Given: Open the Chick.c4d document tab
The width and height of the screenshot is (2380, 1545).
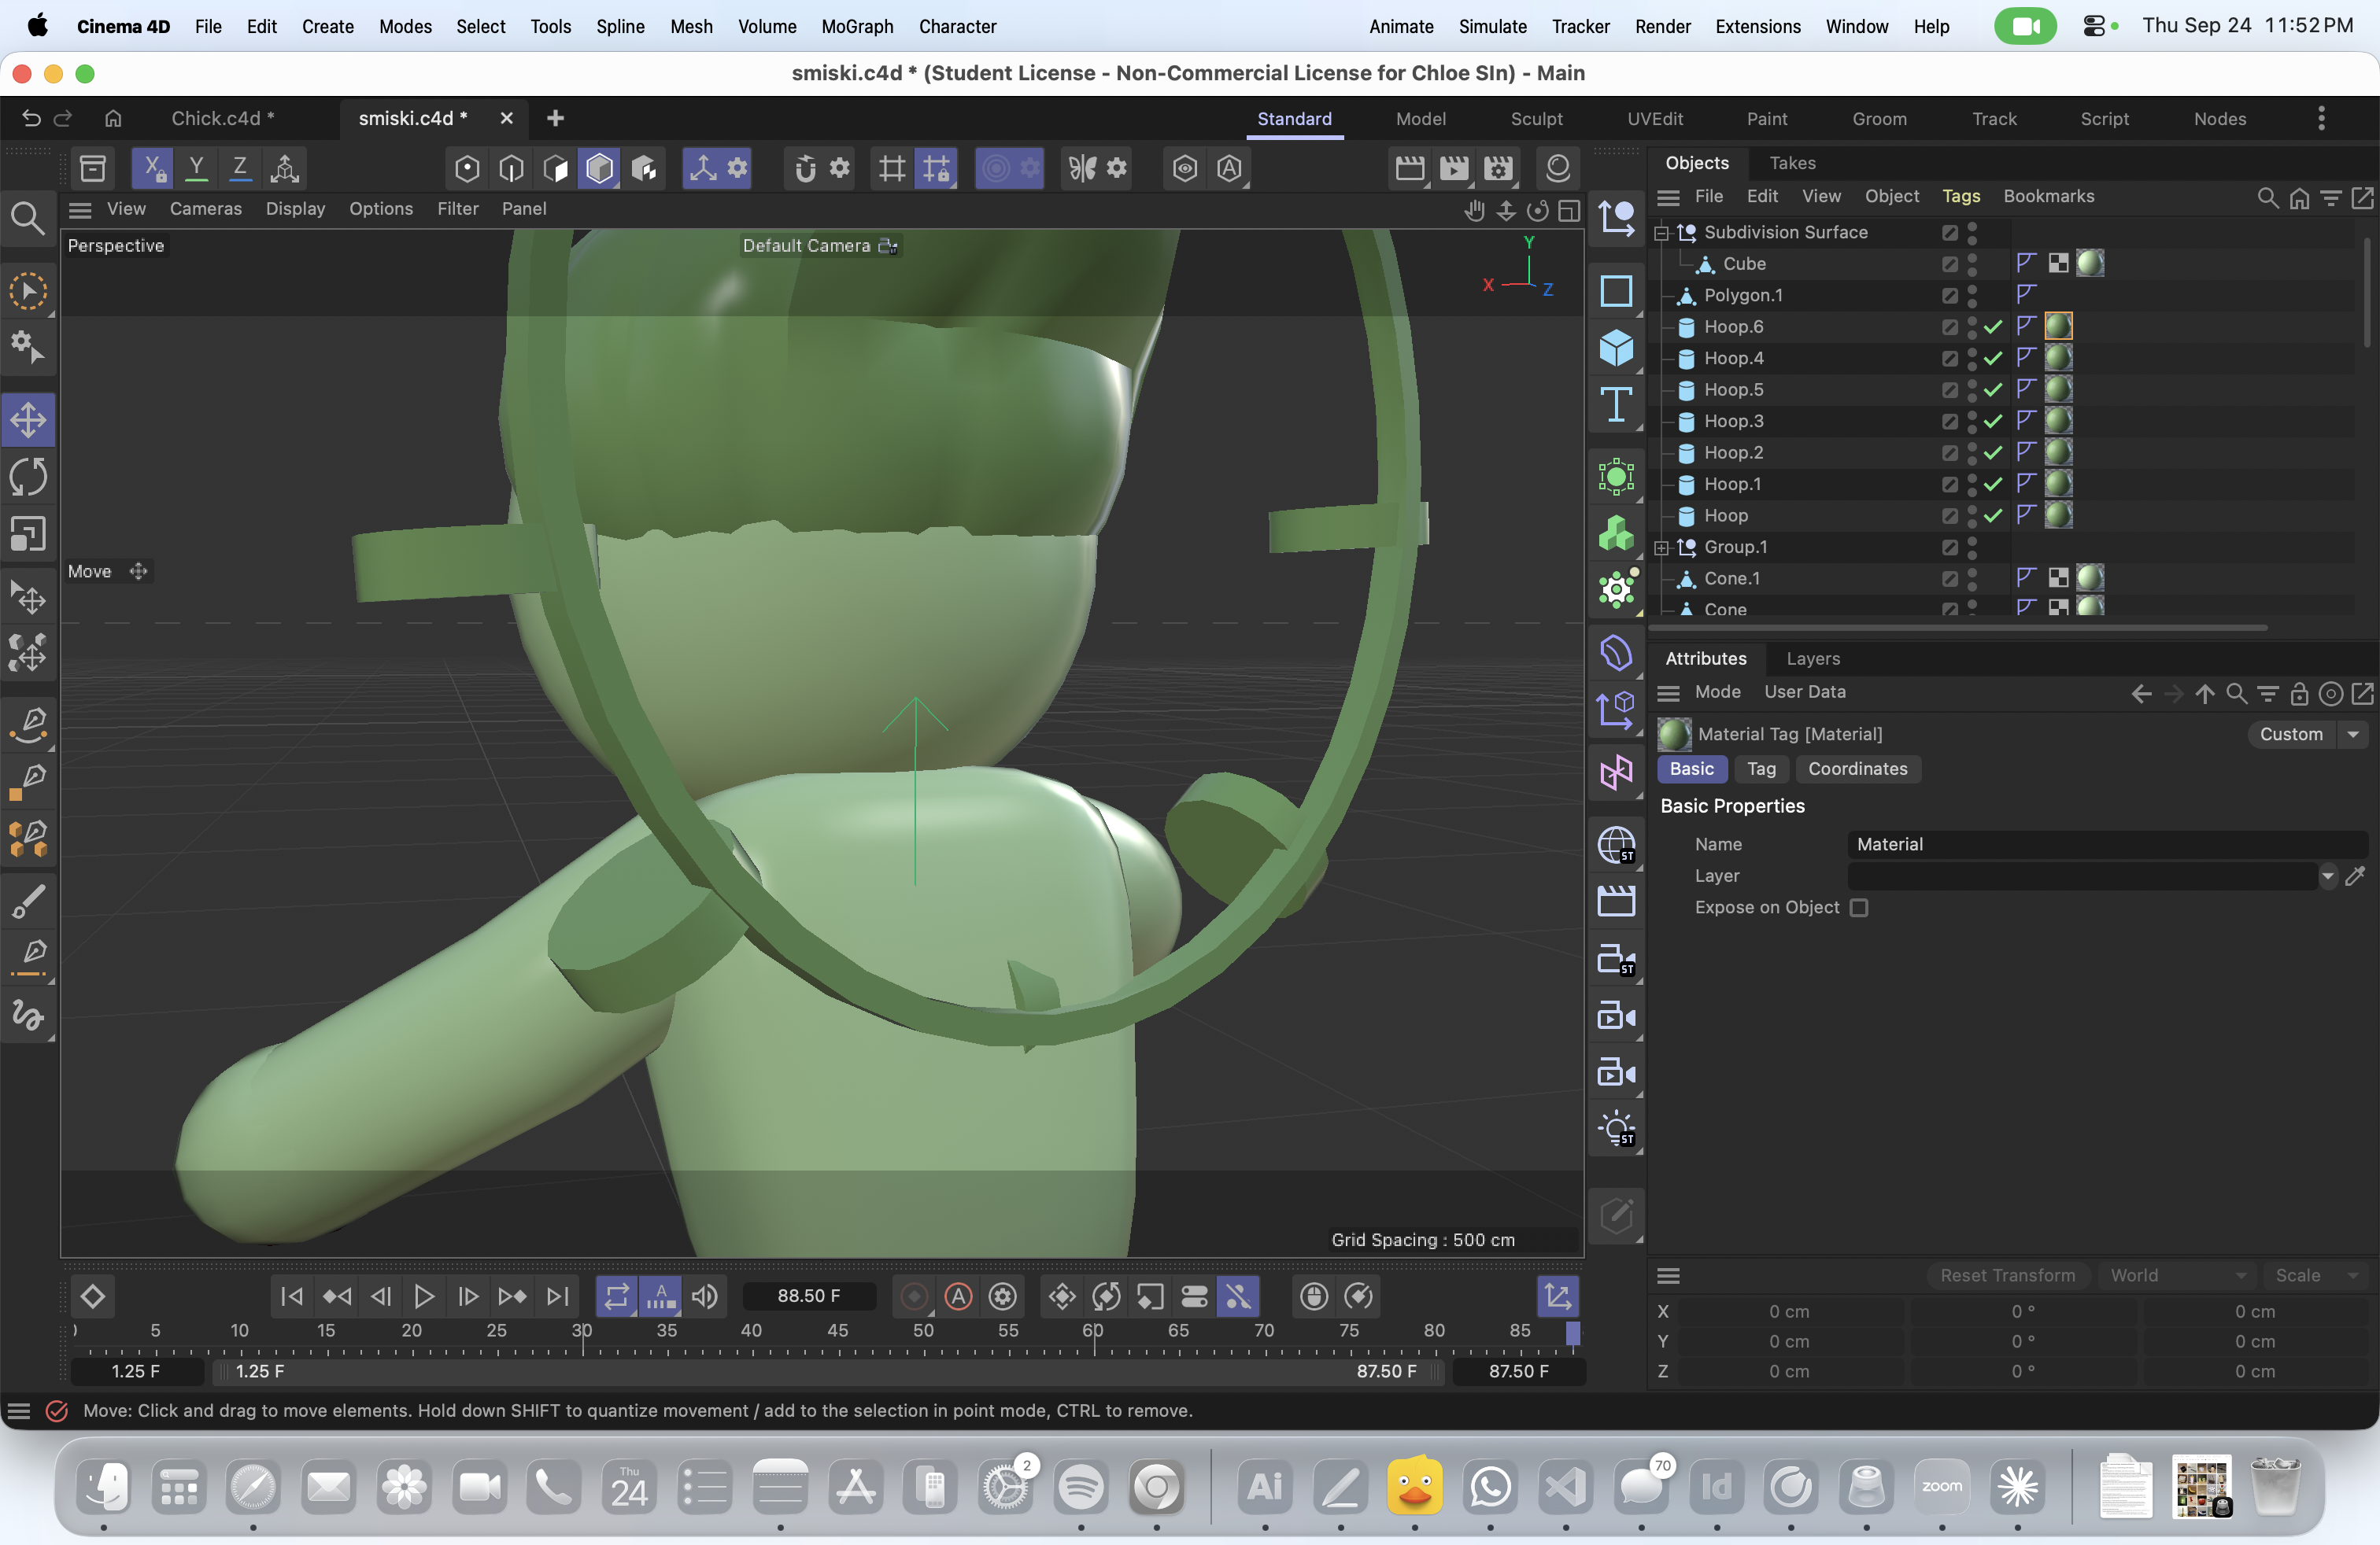Looking at the screenshot, I should click(222, 118).
